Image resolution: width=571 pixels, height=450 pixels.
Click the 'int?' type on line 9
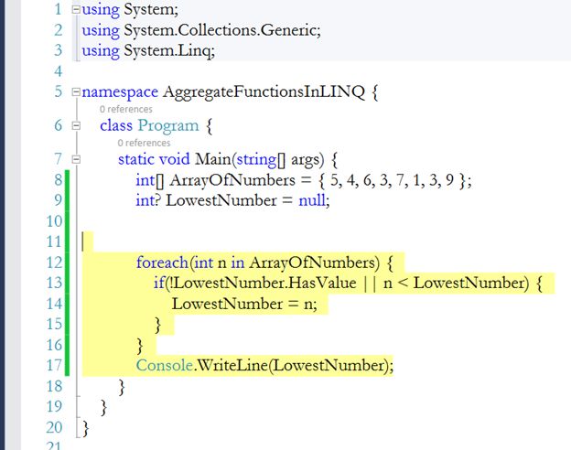pyautogui.click(x=148, y=200)
